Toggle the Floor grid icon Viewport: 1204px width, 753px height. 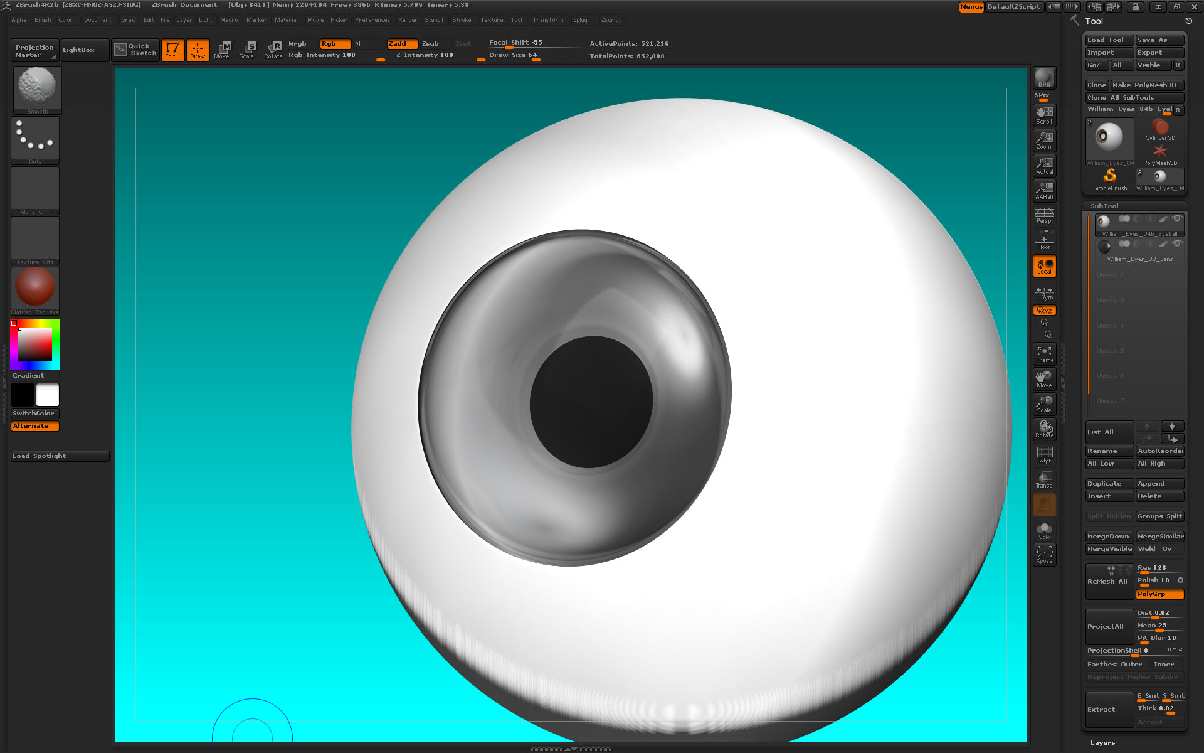[x=1043, y=241]
